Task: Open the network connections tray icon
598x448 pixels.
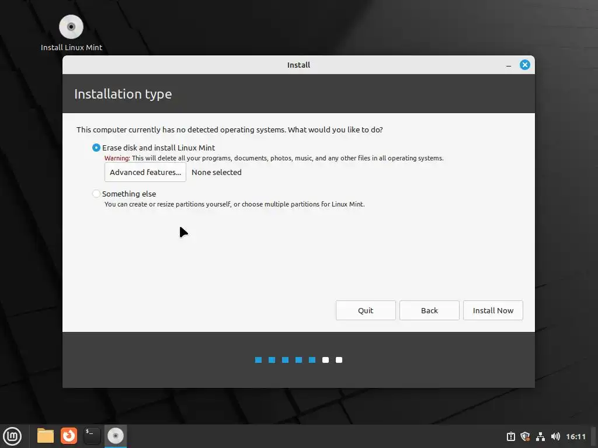Action: click(x=540, y=436)
